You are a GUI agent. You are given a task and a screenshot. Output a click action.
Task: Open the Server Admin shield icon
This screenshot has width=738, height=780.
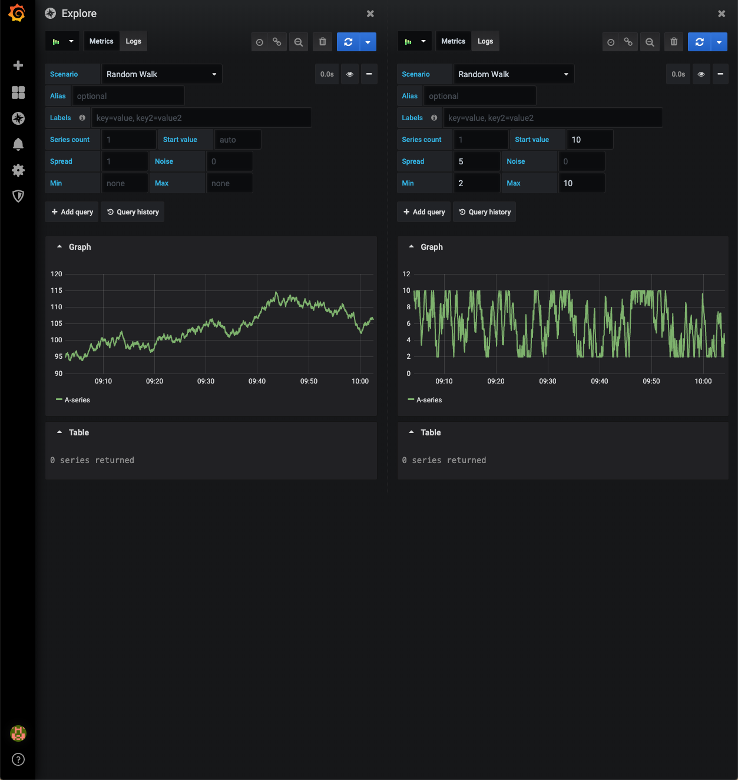[x=18, y=196]
